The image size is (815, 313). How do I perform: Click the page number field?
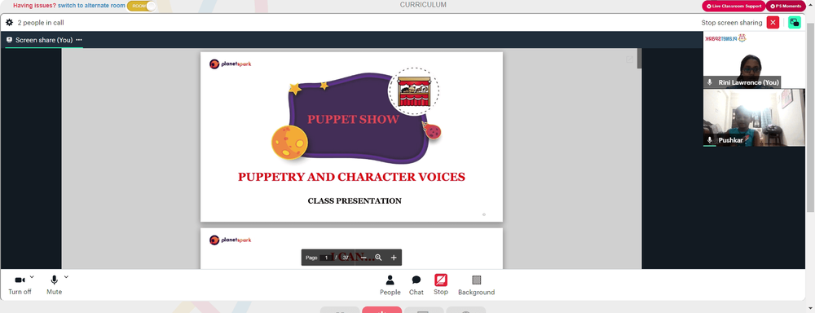(326, 258)
